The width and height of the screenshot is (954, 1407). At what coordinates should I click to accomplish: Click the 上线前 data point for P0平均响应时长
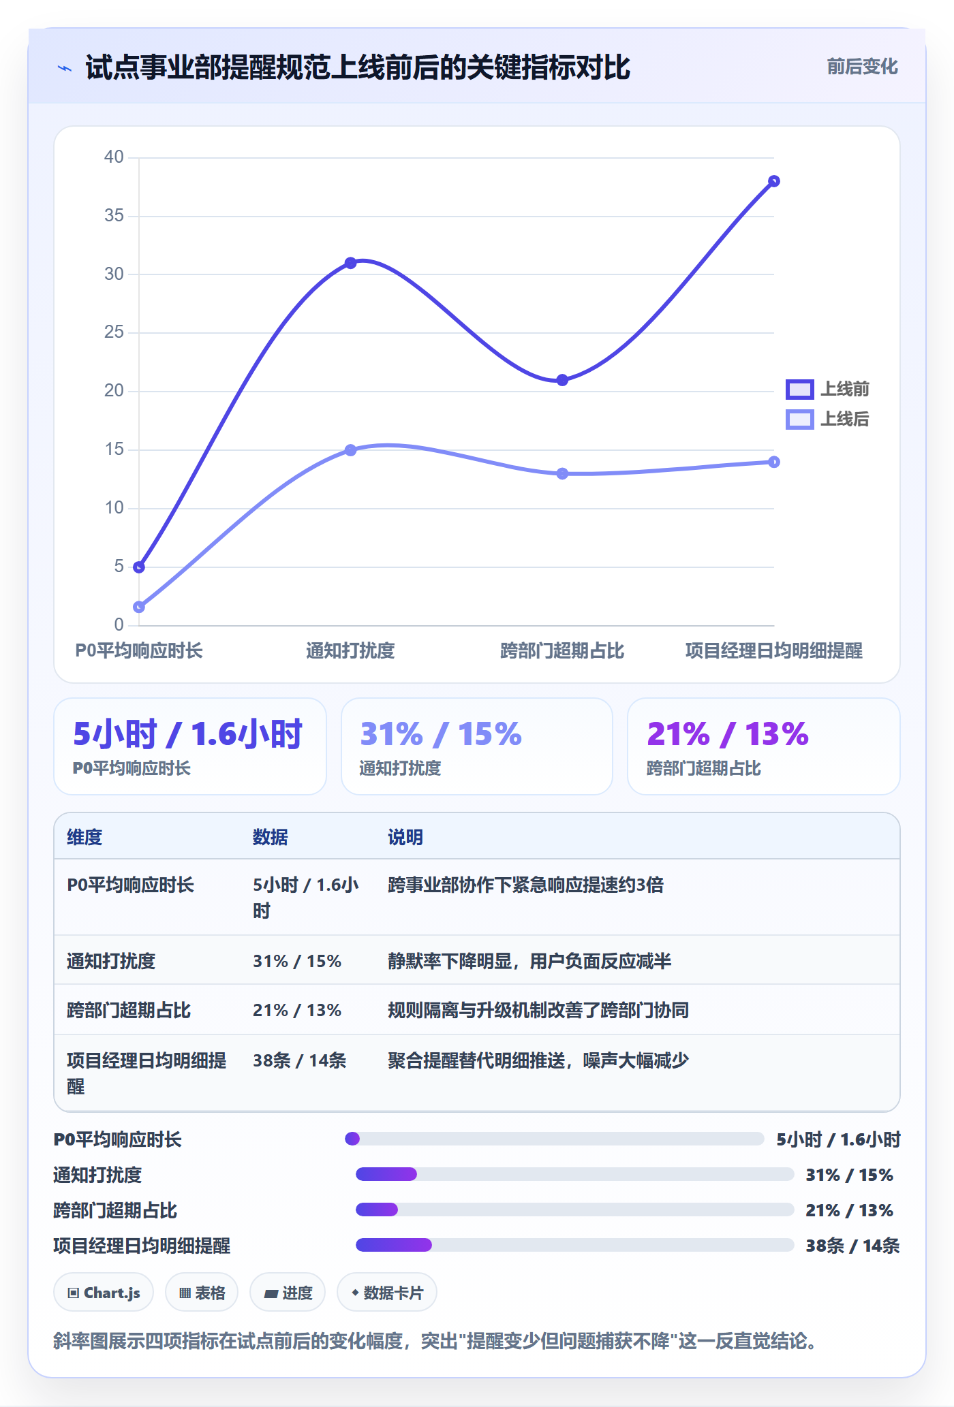(139, 567)
